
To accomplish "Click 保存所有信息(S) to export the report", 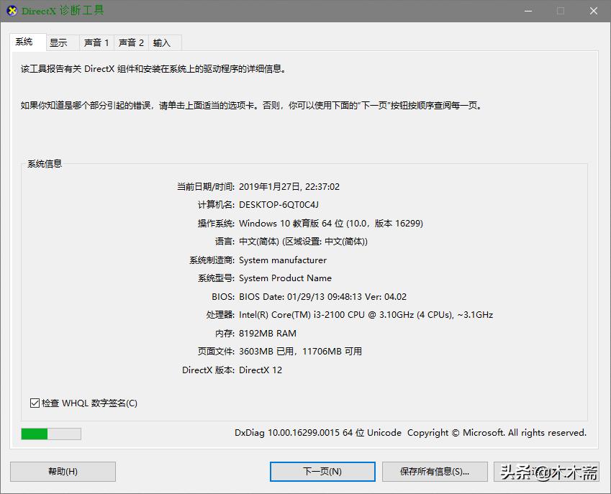I will tap(435, 472).
